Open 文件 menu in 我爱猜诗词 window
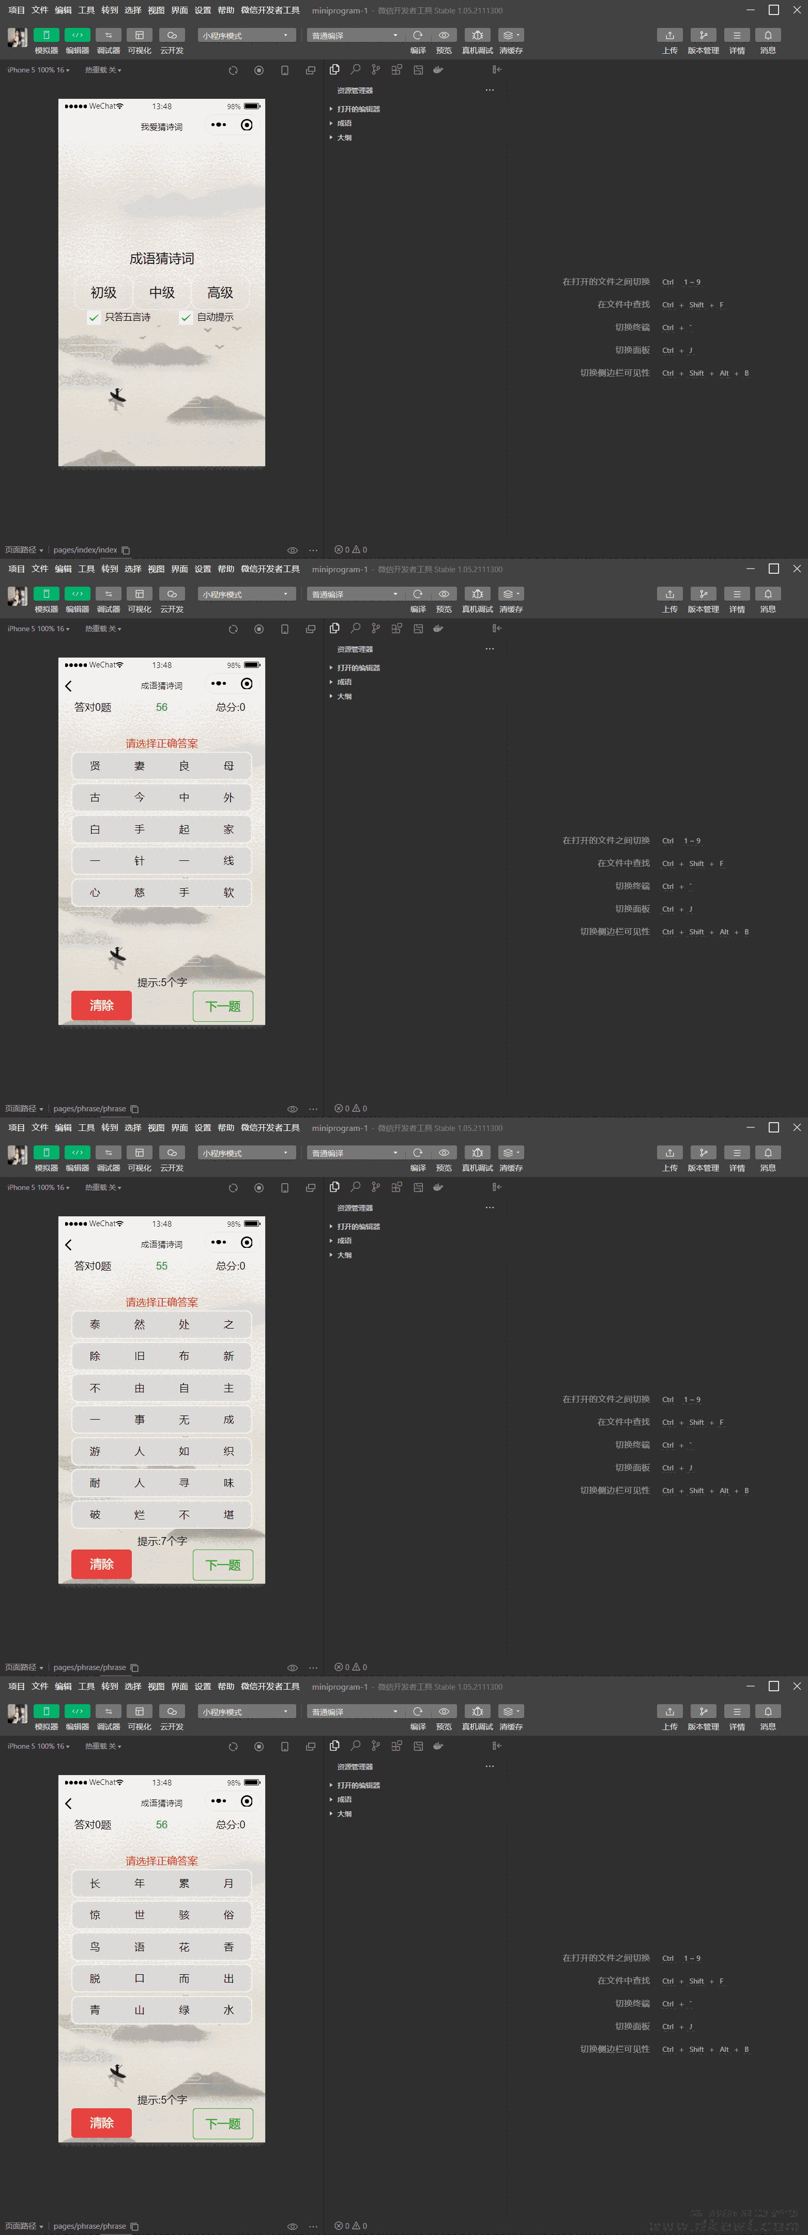 40,10
